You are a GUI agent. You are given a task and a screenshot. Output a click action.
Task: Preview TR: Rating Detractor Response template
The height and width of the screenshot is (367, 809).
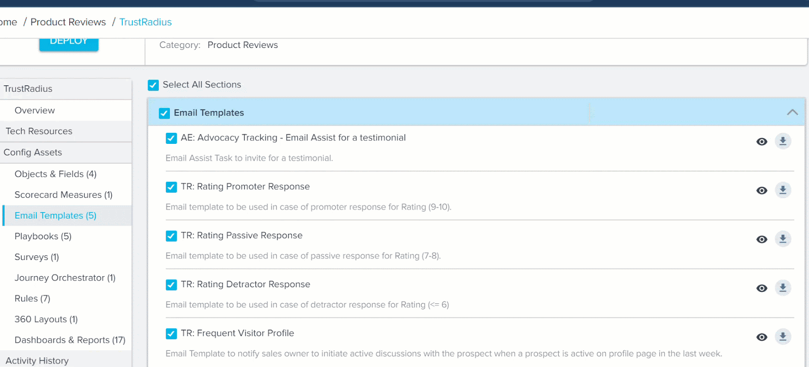[x=761, y=289]
